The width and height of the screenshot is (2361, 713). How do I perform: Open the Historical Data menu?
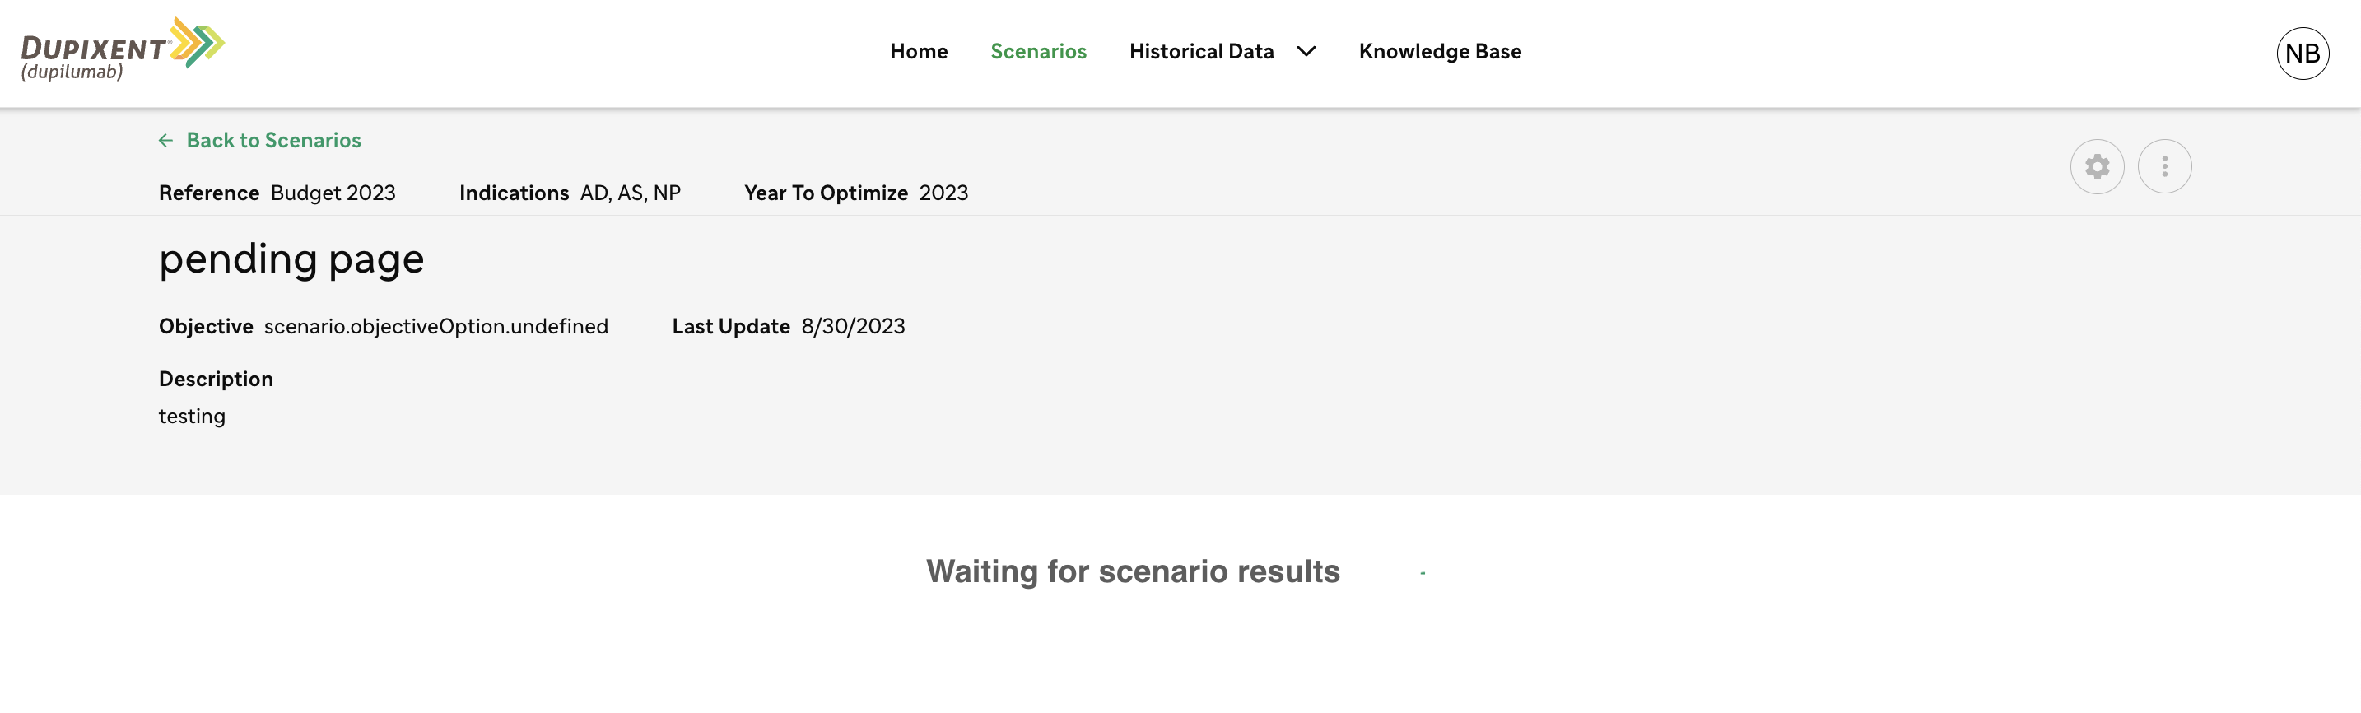(1202, 51)
